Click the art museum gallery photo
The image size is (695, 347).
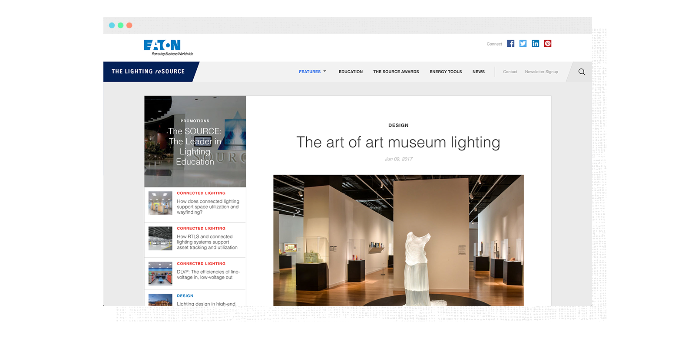[398, 240]
